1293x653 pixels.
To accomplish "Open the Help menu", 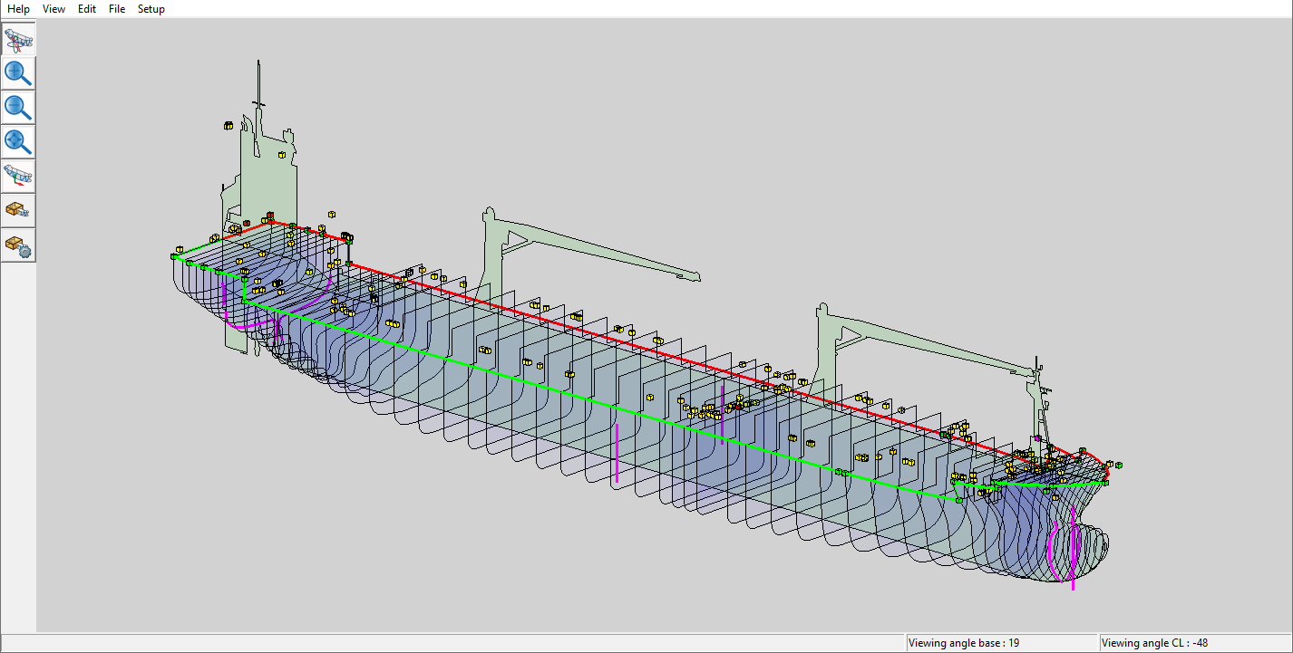I will pyautogui.click(x=18, y=9).
